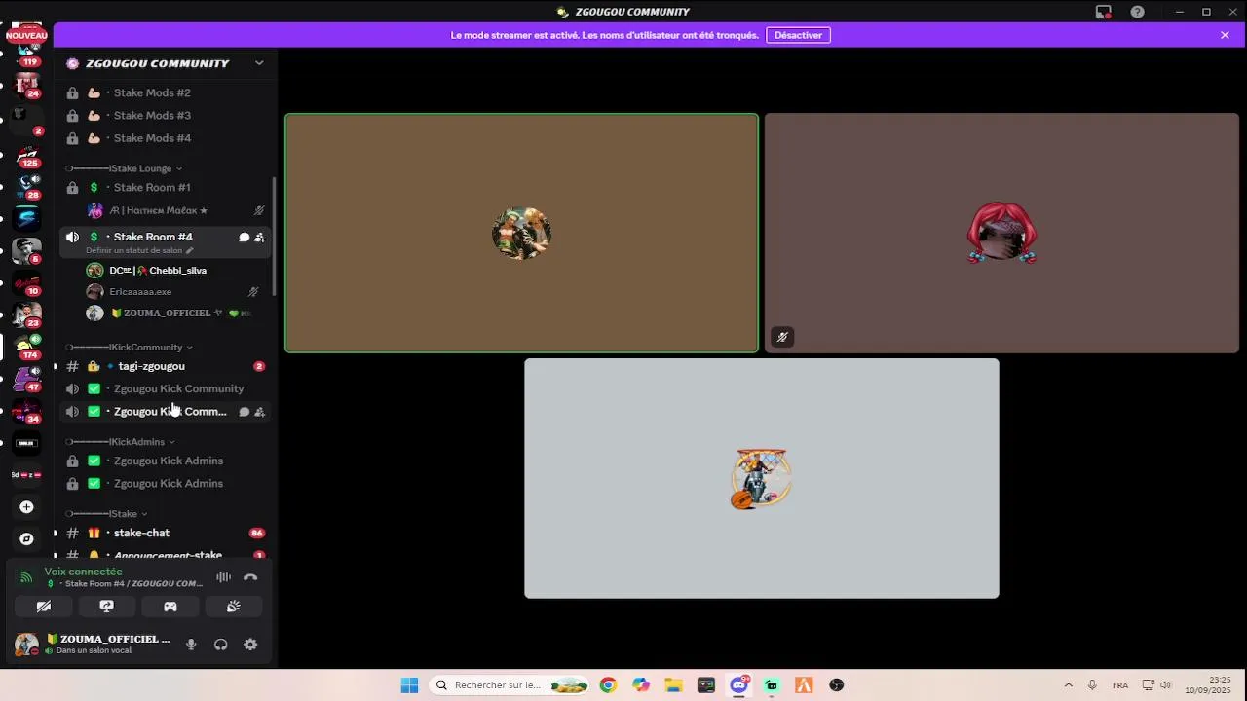Open first Zgougou Kick Admins channel
Viewport: 1247px width, 701px height.
tap(165, 461)
